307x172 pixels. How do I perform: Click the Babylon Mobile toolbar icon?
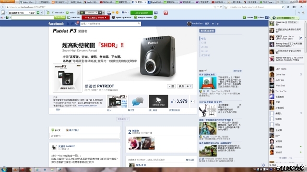tap(135, 17)
